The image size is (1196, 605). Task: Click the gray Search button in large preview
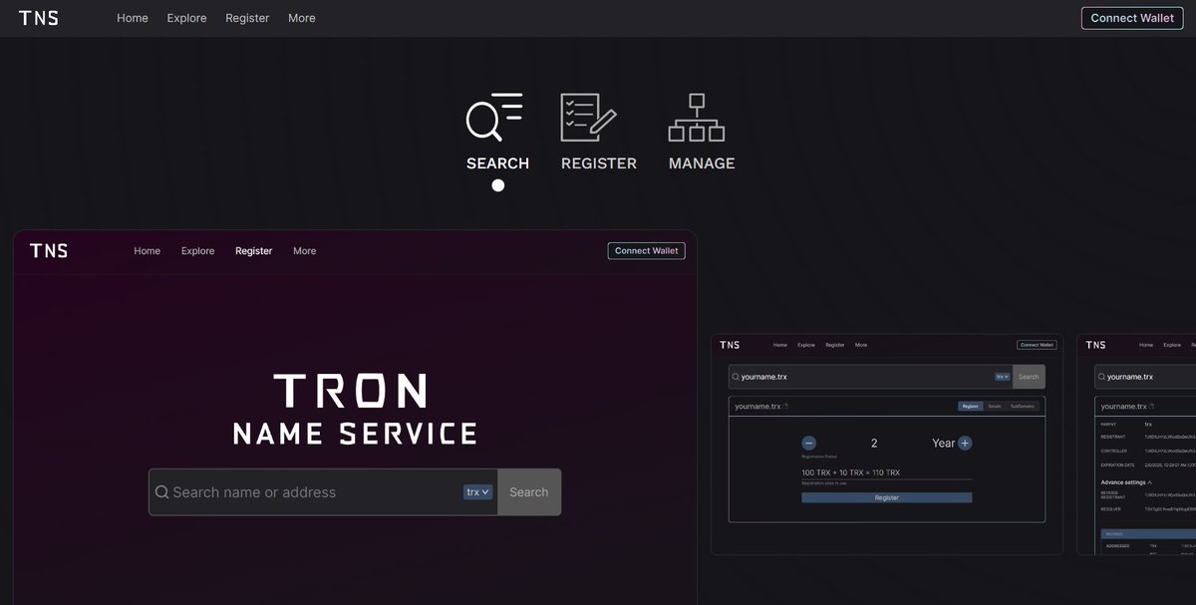[x=529, y=492]
